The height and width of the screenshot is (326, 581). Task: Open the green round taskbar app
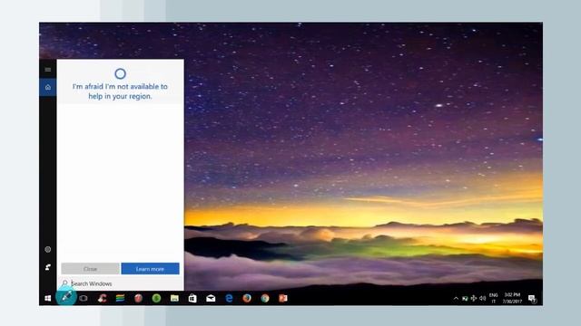(156, 298)
